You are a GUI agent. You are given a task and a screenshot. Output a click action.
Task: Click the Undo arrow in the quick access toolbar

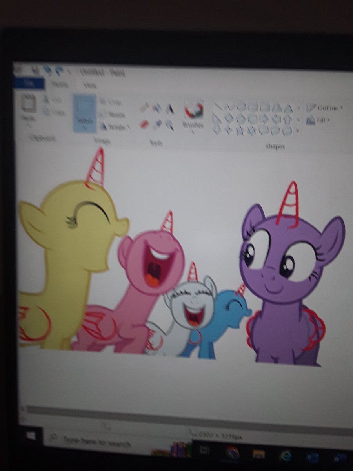[48, 71]
